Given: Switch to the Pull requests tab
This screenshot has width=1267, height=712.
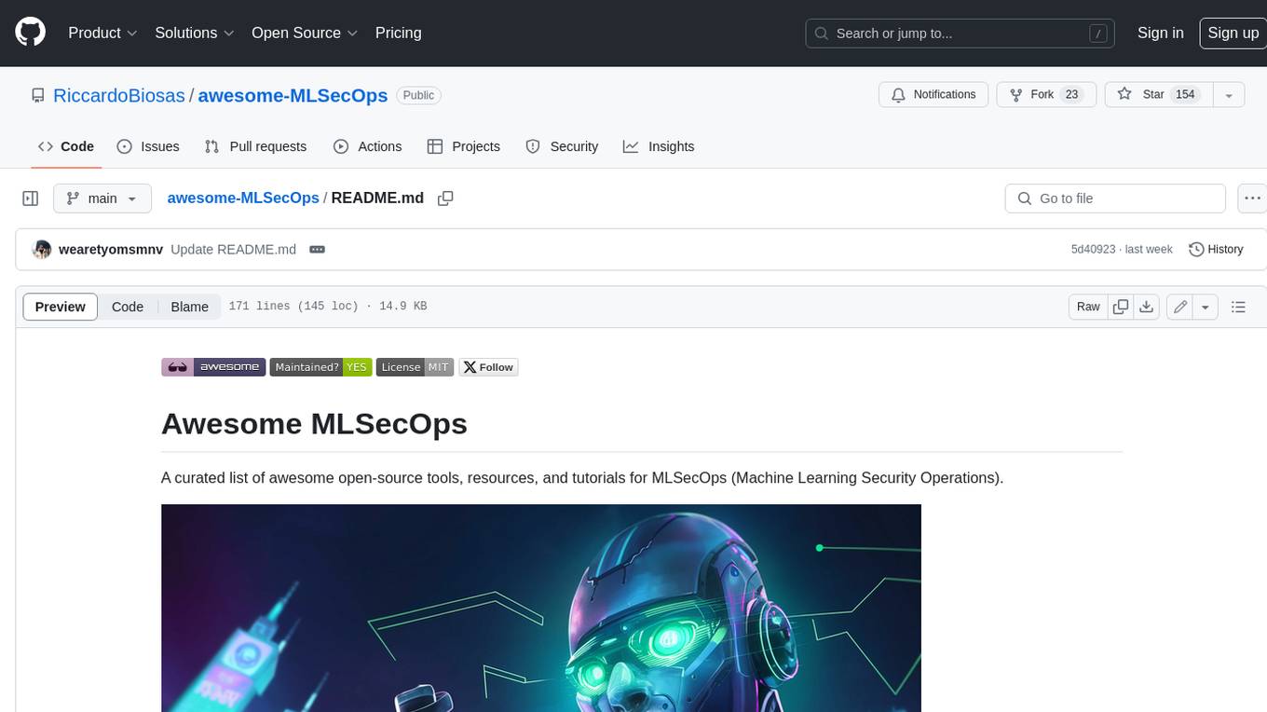Looking at the screenshot, I should [x=255, y=146].
